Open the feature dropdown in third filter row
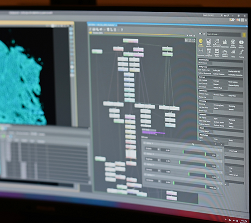Screen dimensions: 251x223 (x=153, y=170)
